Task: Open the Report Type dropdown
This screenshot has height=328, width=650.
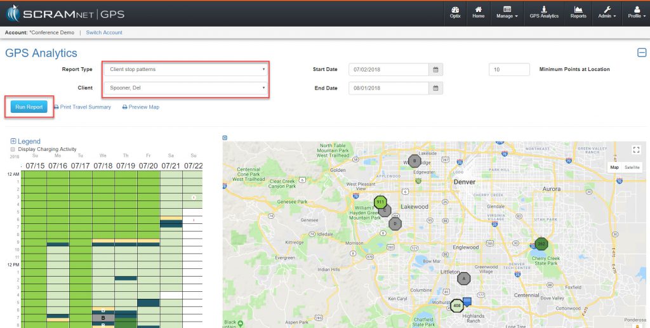Action: pos(187,69)
